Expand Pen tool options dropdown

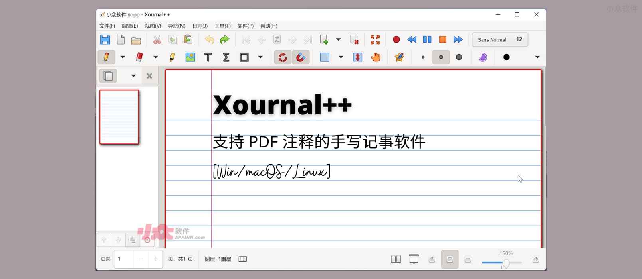[123, 57]
